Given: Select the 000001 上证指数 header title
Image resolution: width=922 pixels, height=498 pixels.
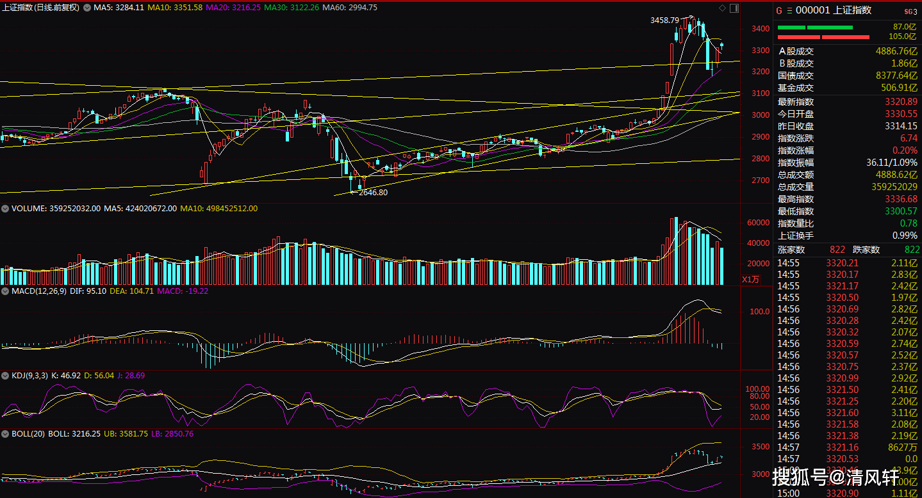Looking at the screenshot, I should point(834,10).
